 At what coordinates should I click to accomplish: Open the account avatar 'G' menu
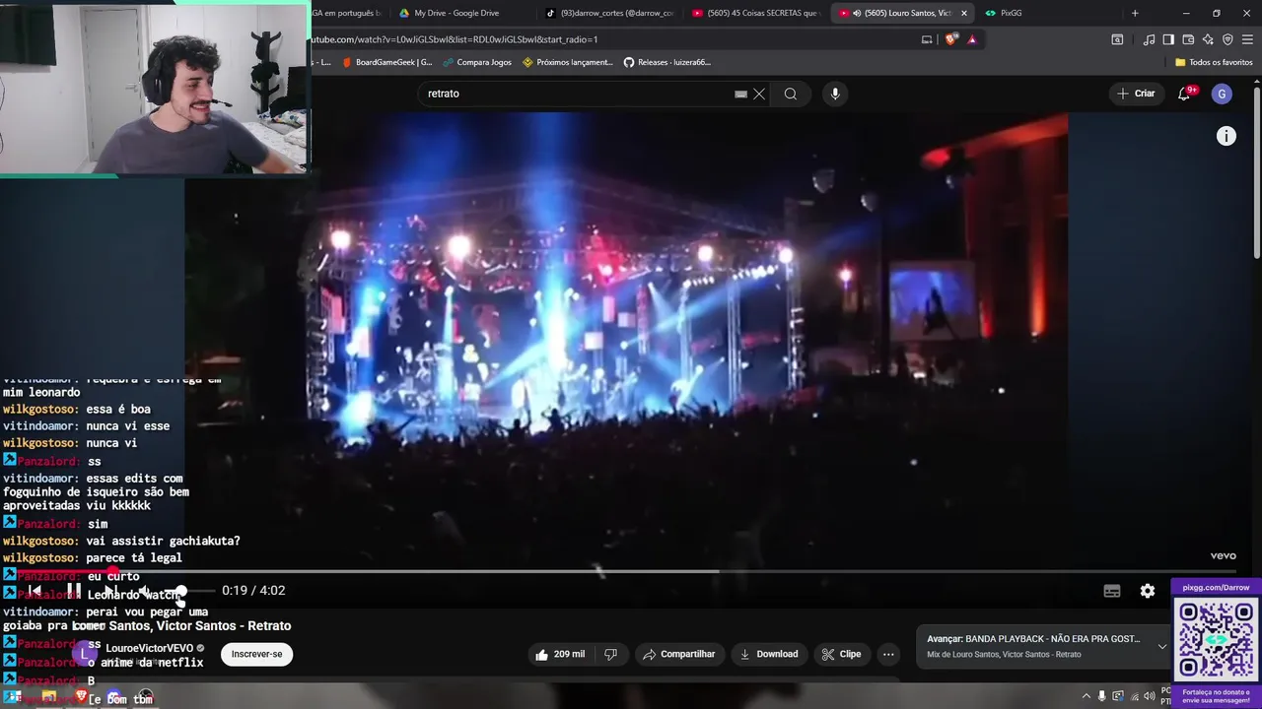pos(1222,94)
